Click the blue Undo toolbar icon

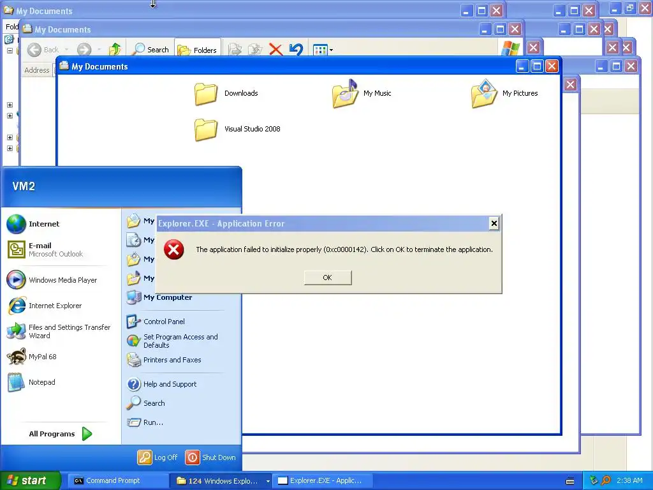click(296, 50)
